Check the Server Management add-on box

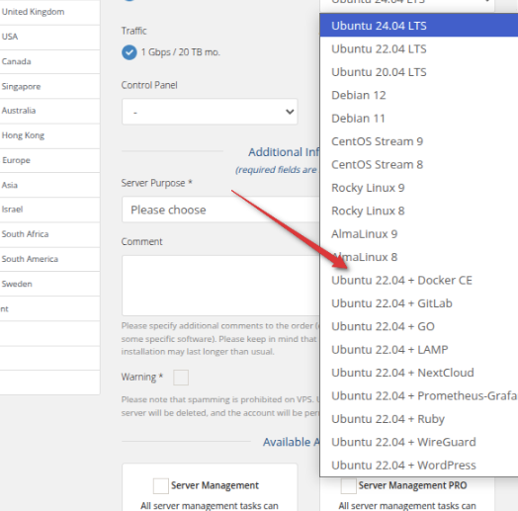(x=161, y=486)
